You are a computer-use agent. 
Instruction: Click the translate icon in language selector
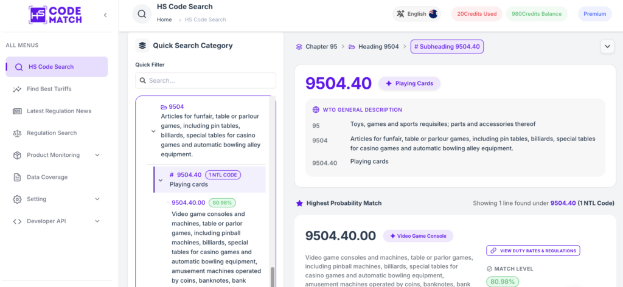pyautogui.click(x=400, y=14)
